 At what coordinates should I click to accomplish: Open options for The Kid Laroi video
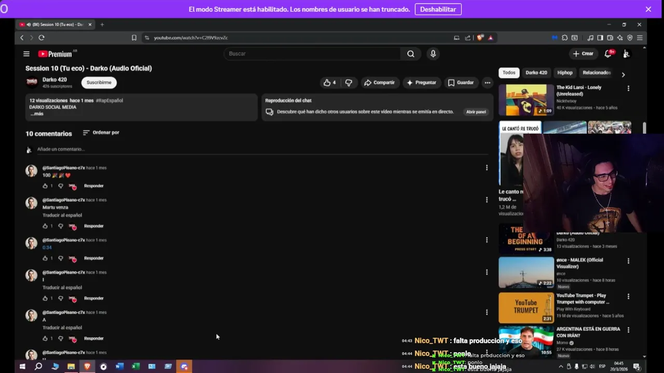click(628, 89)
